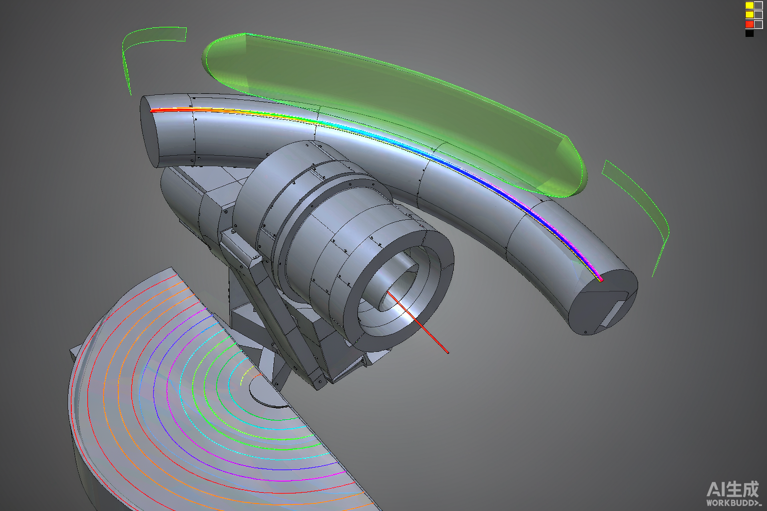This screenshot has width=767, height=511.
Task: Toggle the checkbox beside the second yellow swatch
Action: tap(759, 14)
